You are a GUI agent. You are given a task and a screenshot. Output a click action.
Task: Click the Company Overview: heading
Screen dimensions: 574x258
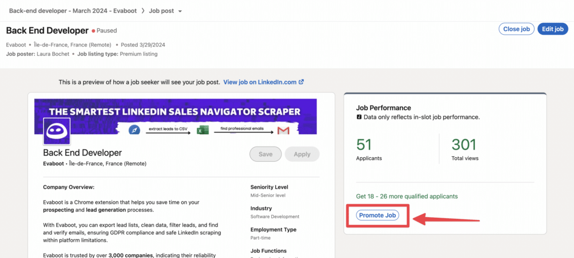click(x=69, y=187)
